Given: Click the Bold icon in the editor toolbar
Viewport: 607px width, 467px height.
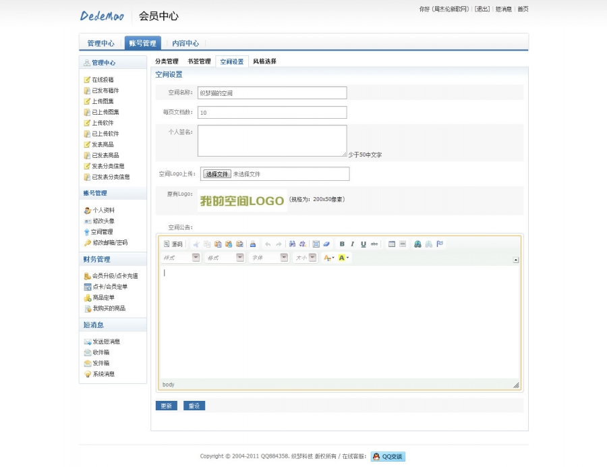Looking at the screenshot, I should [341, 244].
